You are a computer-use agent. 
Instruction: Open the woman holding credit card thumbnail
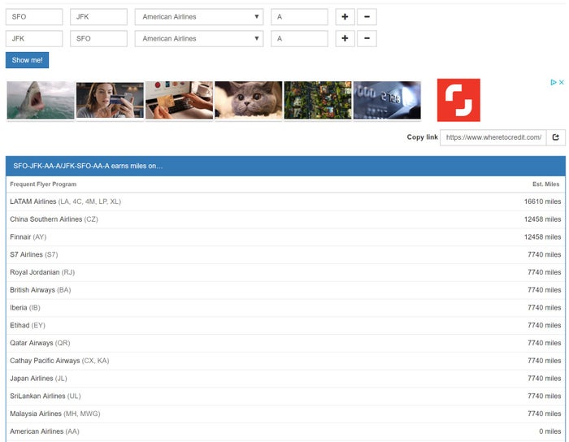[x=110, y=100]
